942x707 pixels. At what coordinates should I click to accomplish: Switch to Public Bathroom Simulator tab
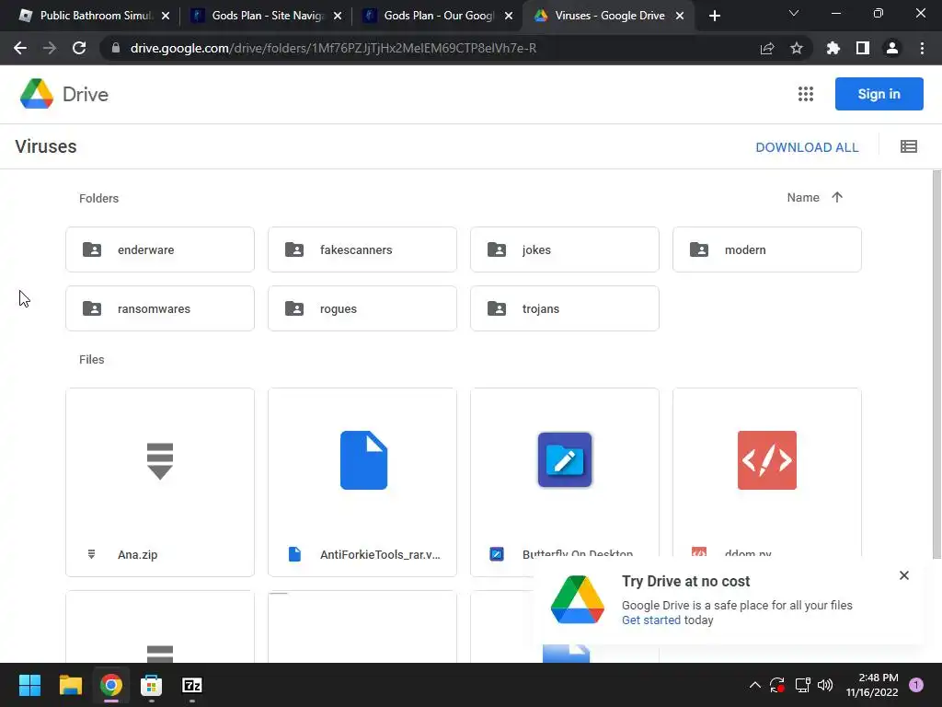[x=93, y=16]
